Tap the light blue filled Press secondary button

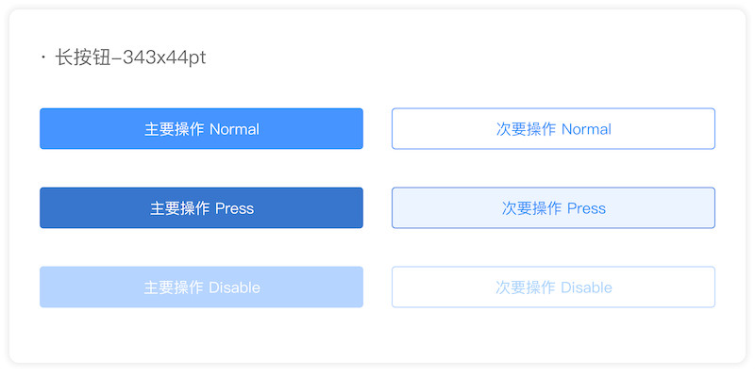pyautogui.click(x=553, y=208)
